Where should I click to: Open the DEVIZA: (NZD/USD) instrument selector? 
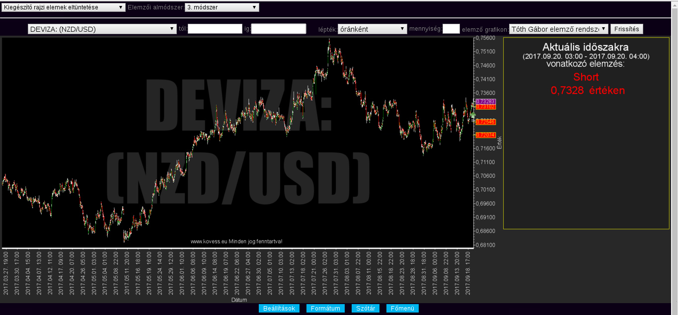(x=102, y=29)
